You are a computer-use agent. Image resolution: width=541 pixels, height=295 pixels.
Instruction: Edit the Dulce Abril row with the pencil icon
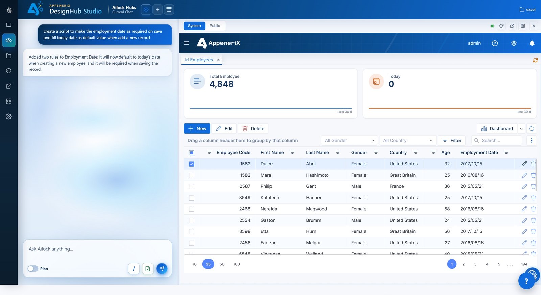(524, 164)
